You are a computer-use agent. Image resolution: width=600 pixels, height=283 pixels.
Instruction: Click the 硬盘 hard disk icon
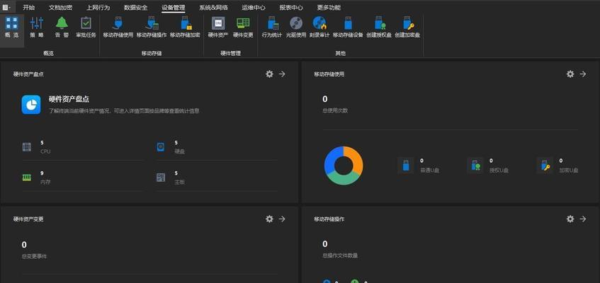tap(161, 147)
